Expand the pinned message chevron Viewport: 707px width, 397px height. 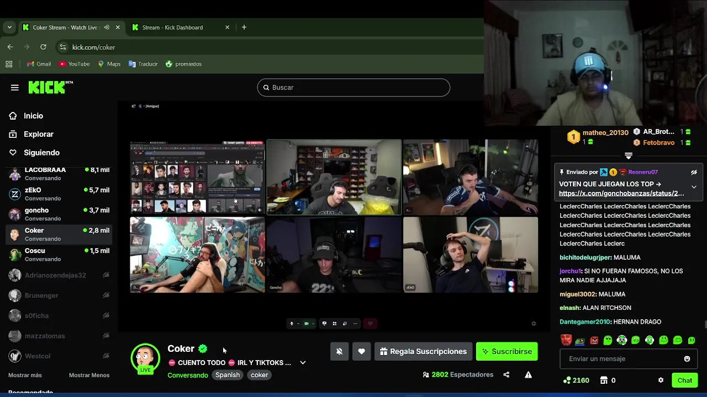694,187
